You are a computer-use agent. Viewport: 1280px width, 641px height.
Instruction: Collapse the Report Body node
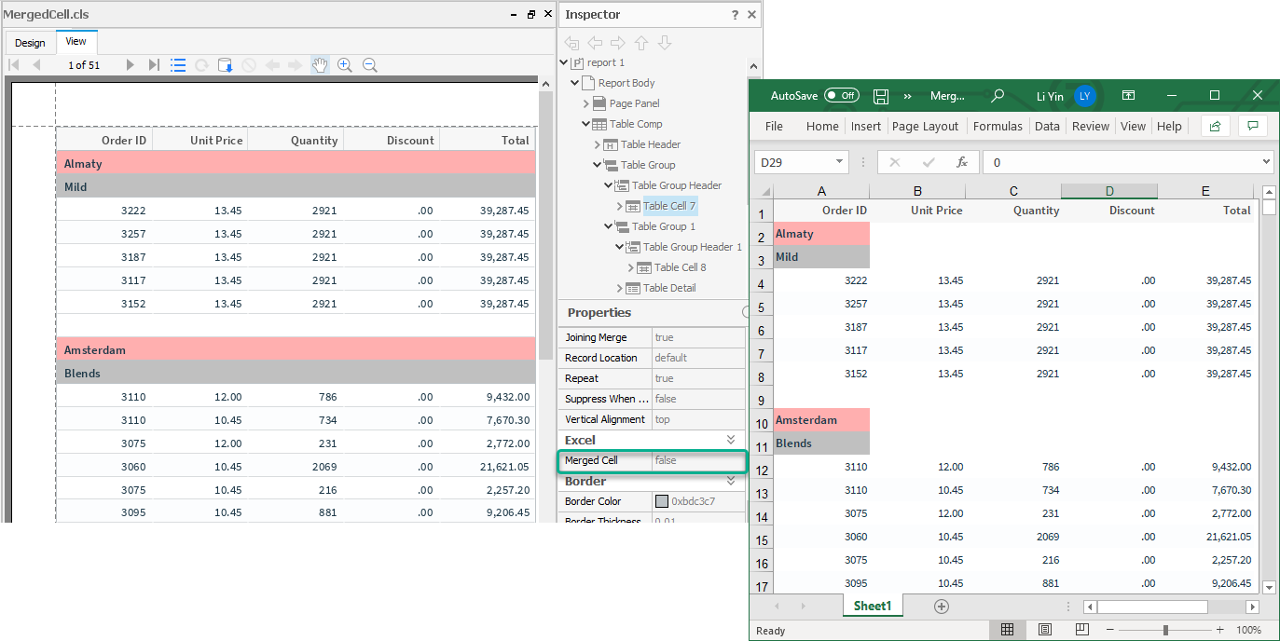tap(575, 83)
